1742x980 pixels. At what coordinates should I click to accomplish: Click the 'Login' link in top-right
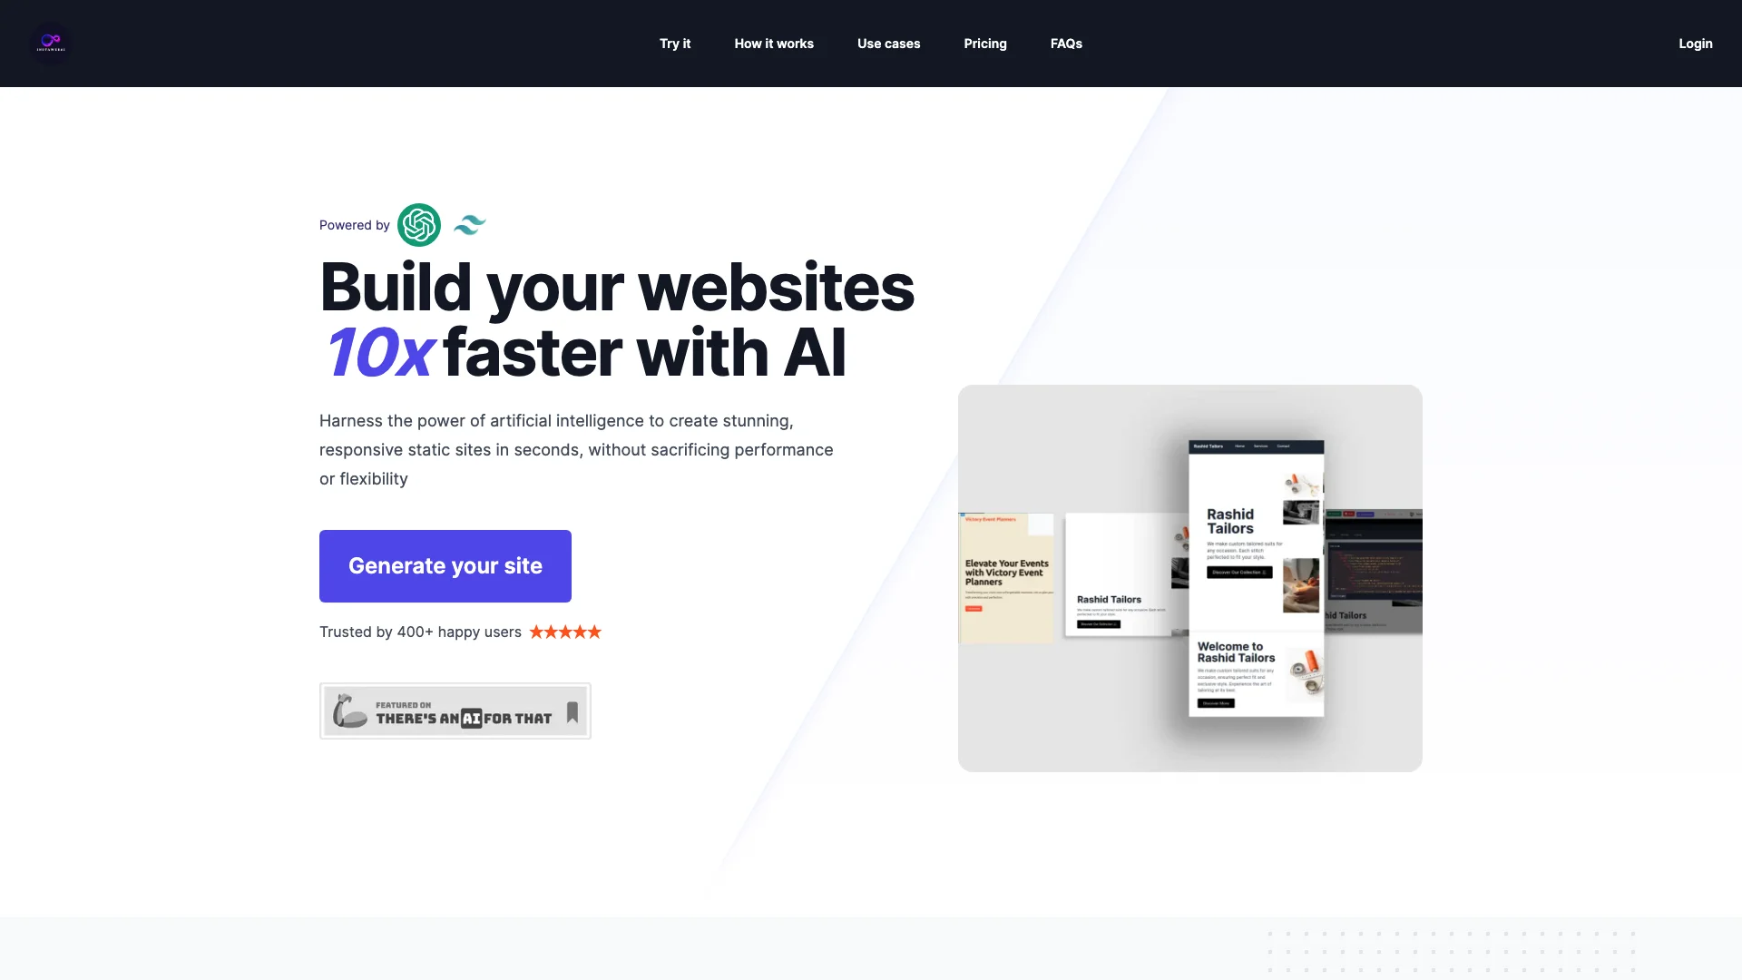pyautogui.click(x=1696, y=43)
